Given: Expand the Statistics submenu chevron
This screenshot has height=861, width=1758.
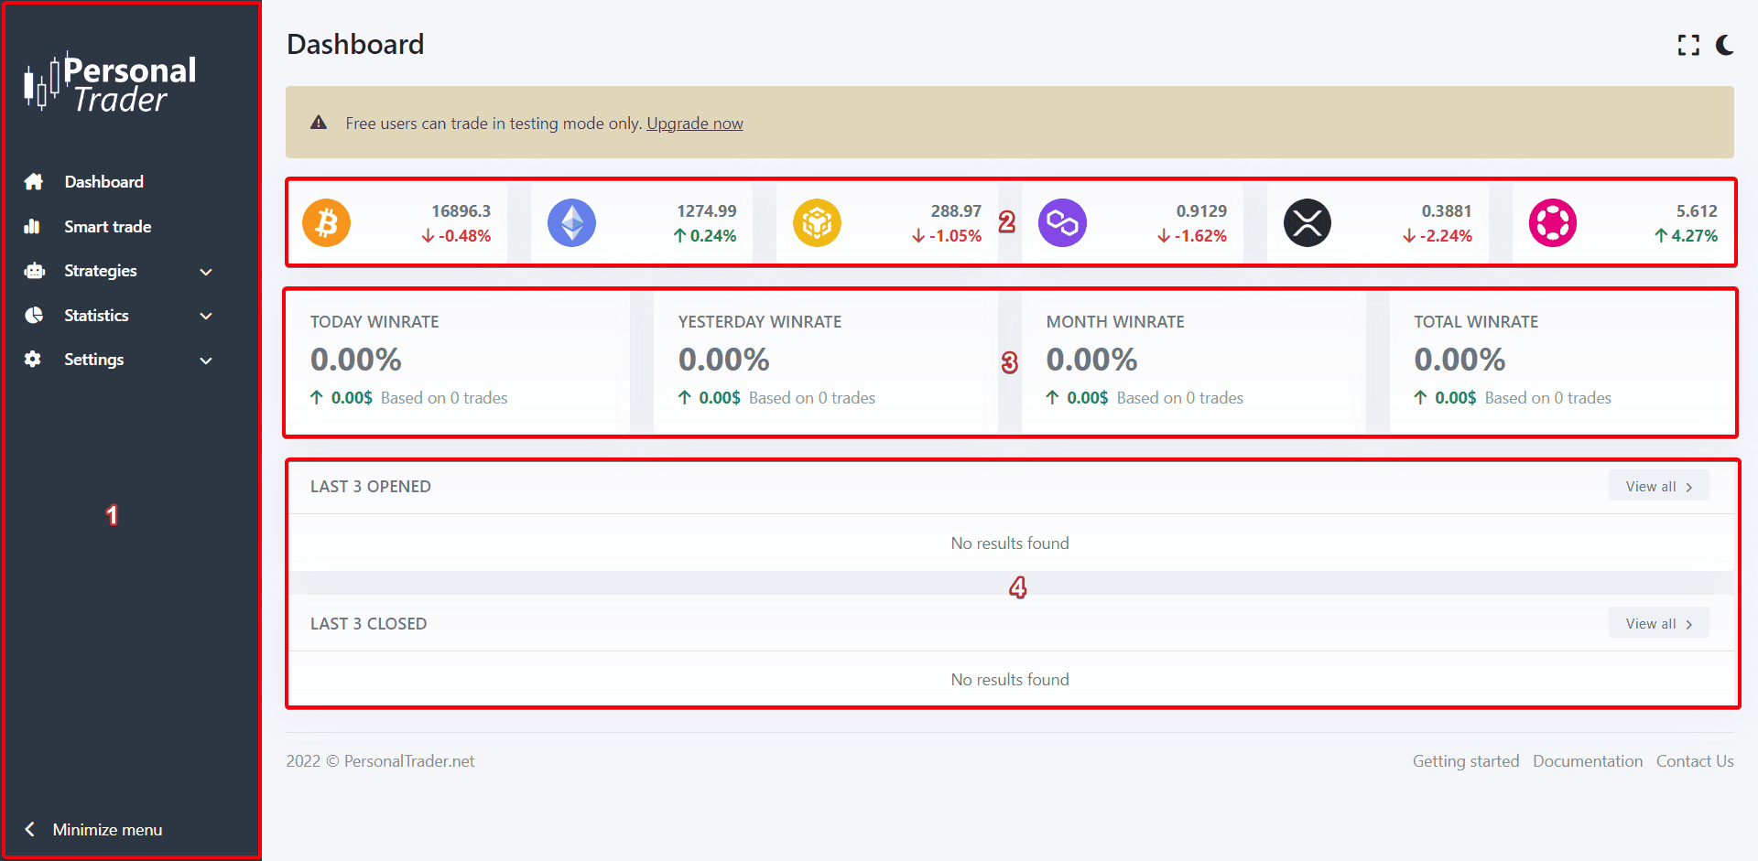Looking at the screenshot, I should click(x=206, y=316).
